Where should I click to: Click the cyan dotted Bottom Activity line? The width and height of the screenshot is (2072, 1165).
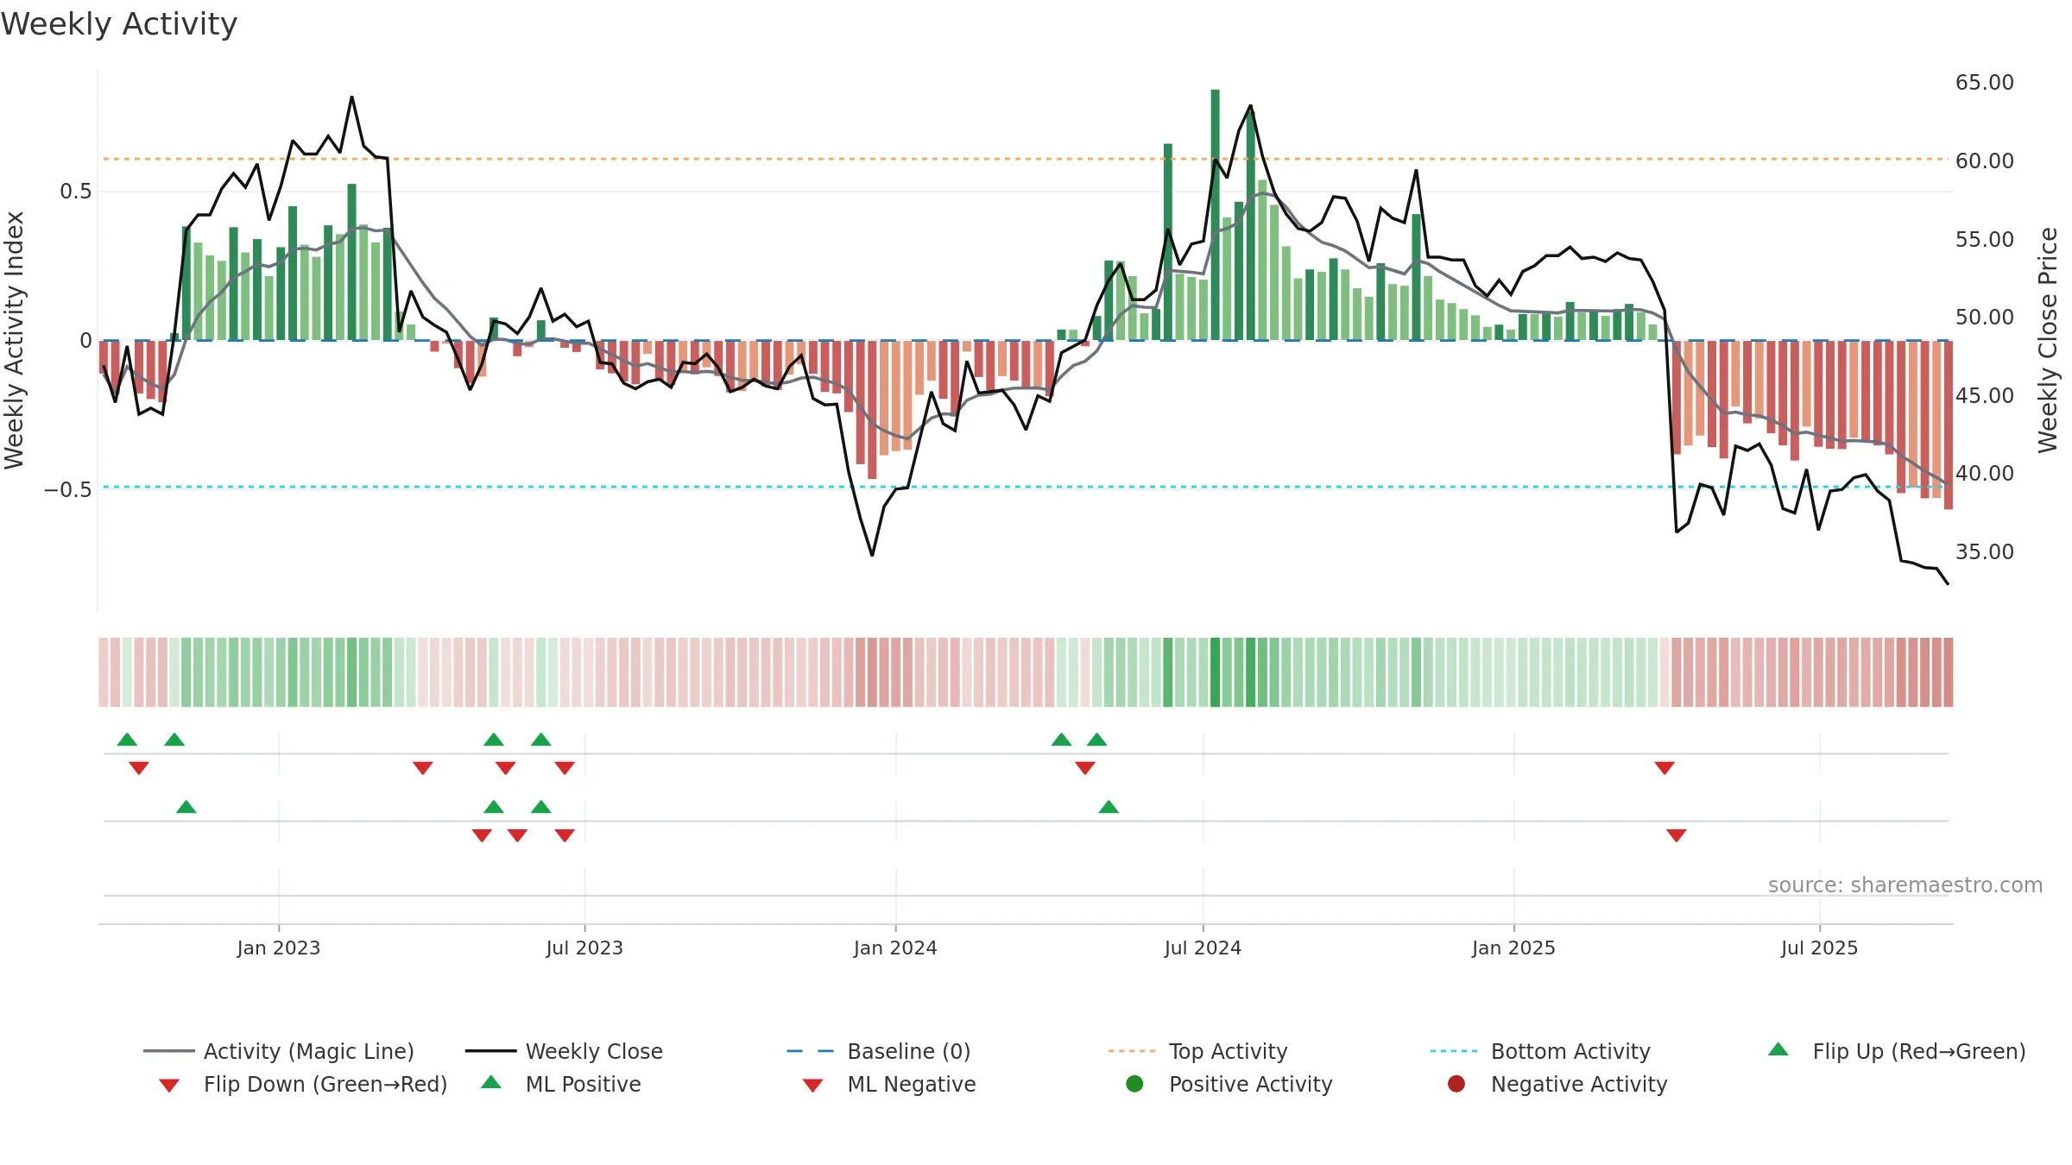point(1026,487)
